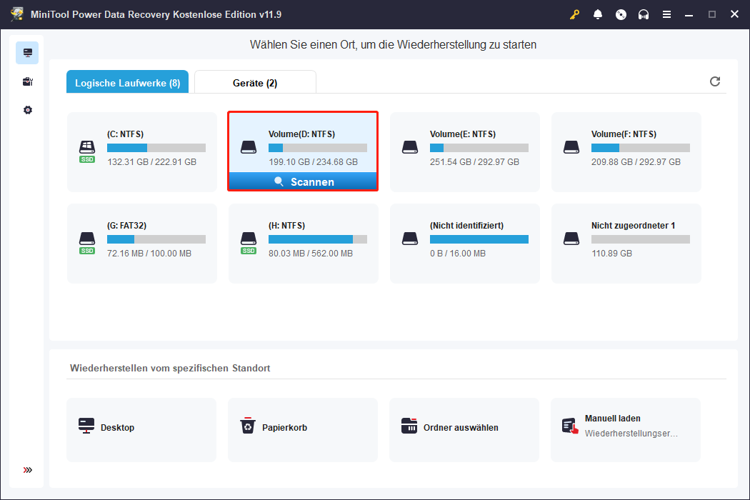Screen dimensions: 750x500
Task: Open the headphones support icon
Action: point(644,14)
